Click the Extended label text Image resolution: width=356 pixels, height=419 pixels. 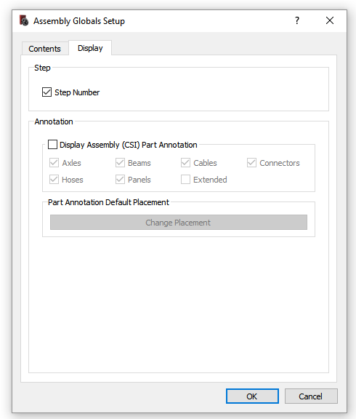(210, 180)
